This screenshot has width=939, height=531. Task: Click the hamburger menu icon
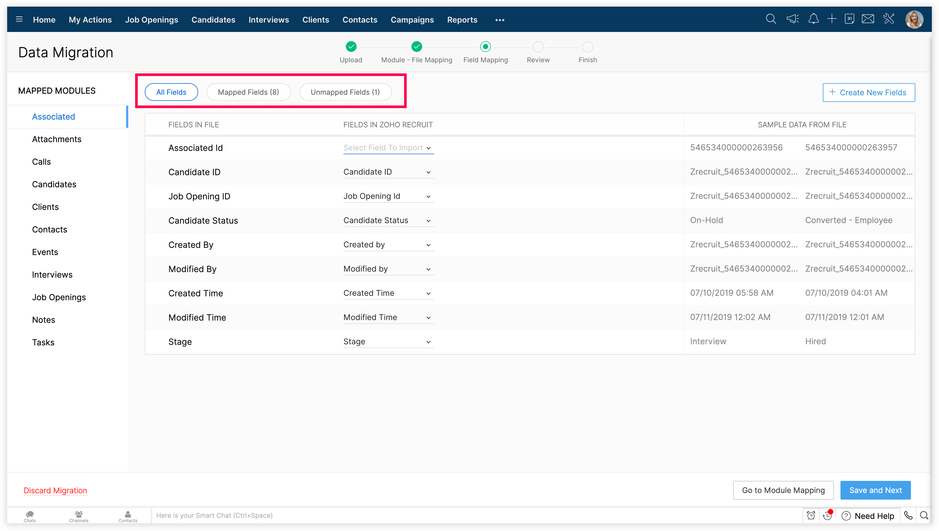[x=19, y=19]
